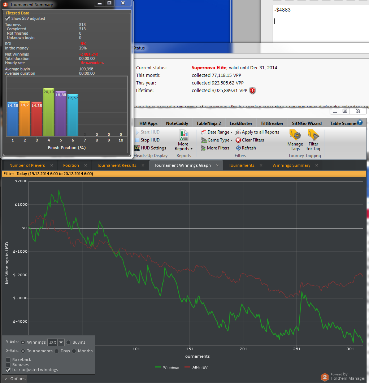The width and height of the screenshot is (369, 383).
Task: Click the red All-In EV legend swatch
Action: [x=187, y=367]
